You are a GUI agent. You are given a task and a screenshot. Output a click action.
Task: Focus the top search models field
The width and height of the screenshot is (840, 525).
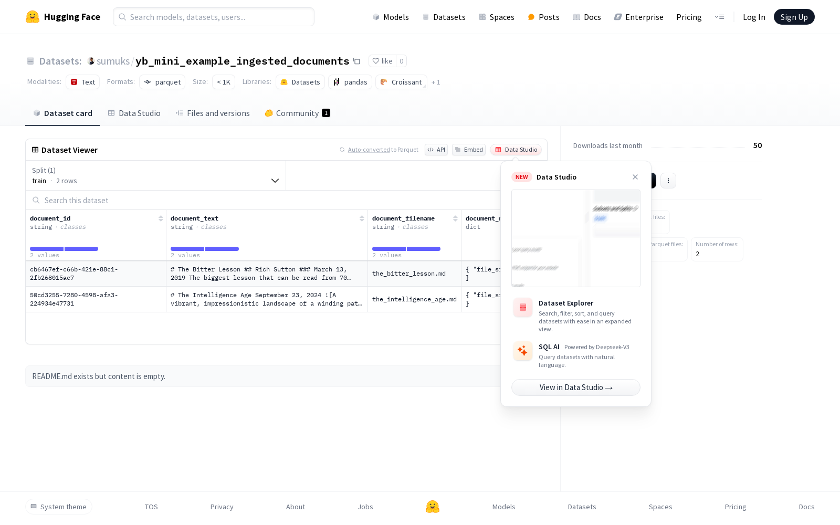tap(214, 17)
